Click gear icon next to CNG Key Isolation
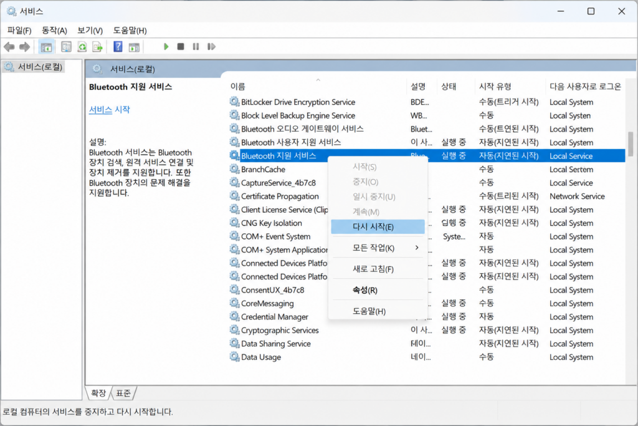Viewport: 638px width, 426px height. click(x=234, y=223)
